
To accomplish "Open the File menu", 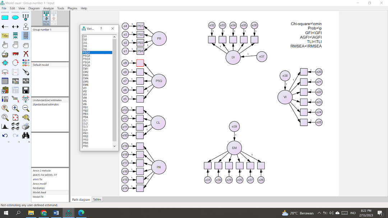I will pos(4,8).
